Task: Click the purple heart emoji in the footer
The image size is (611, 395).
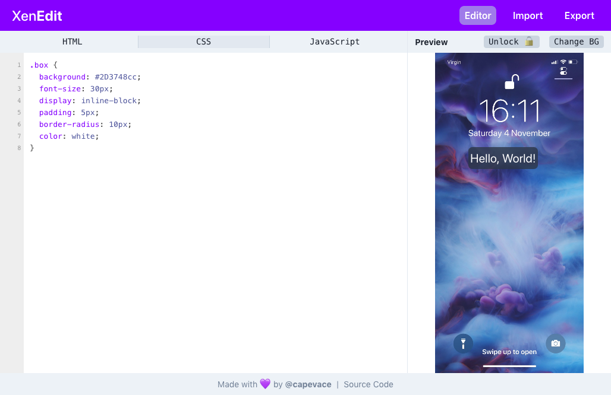Action: point(263,384)
